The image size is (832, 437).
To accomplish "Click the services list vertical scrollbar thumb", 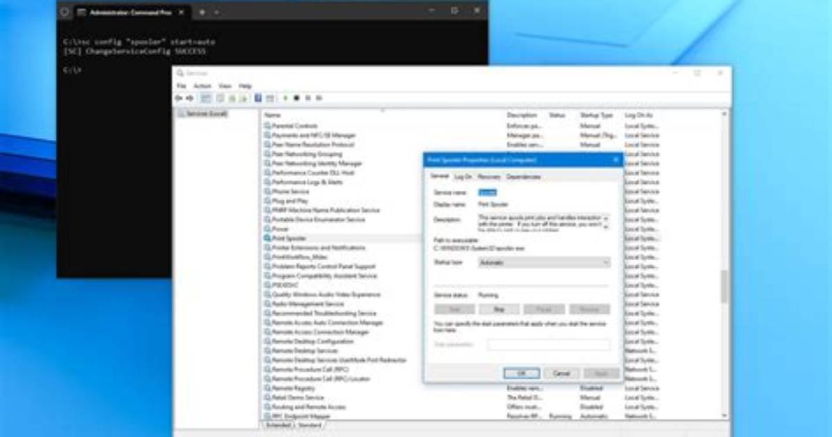I will 724,286.
